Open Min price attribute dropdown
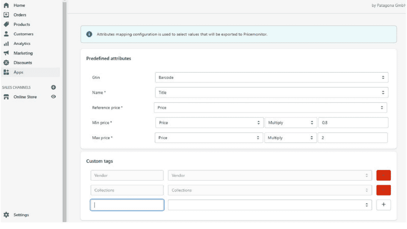407x229 pixels. point(209,122)
